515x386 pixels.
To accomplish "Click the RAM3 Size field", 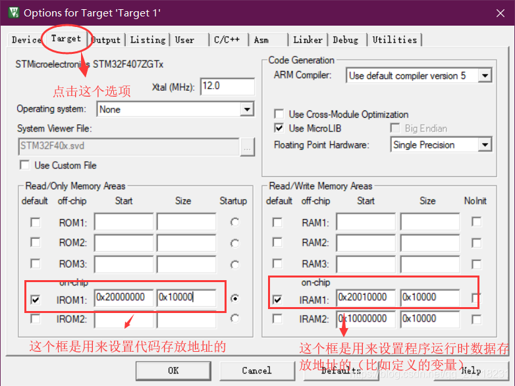I will point(430,264).
